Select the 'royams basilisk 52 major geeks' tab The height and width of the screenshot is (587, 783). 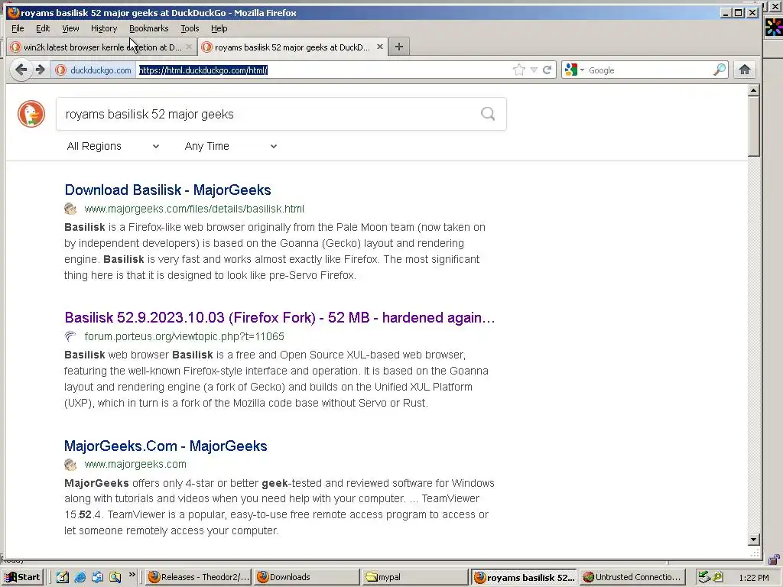coord(293,47)
